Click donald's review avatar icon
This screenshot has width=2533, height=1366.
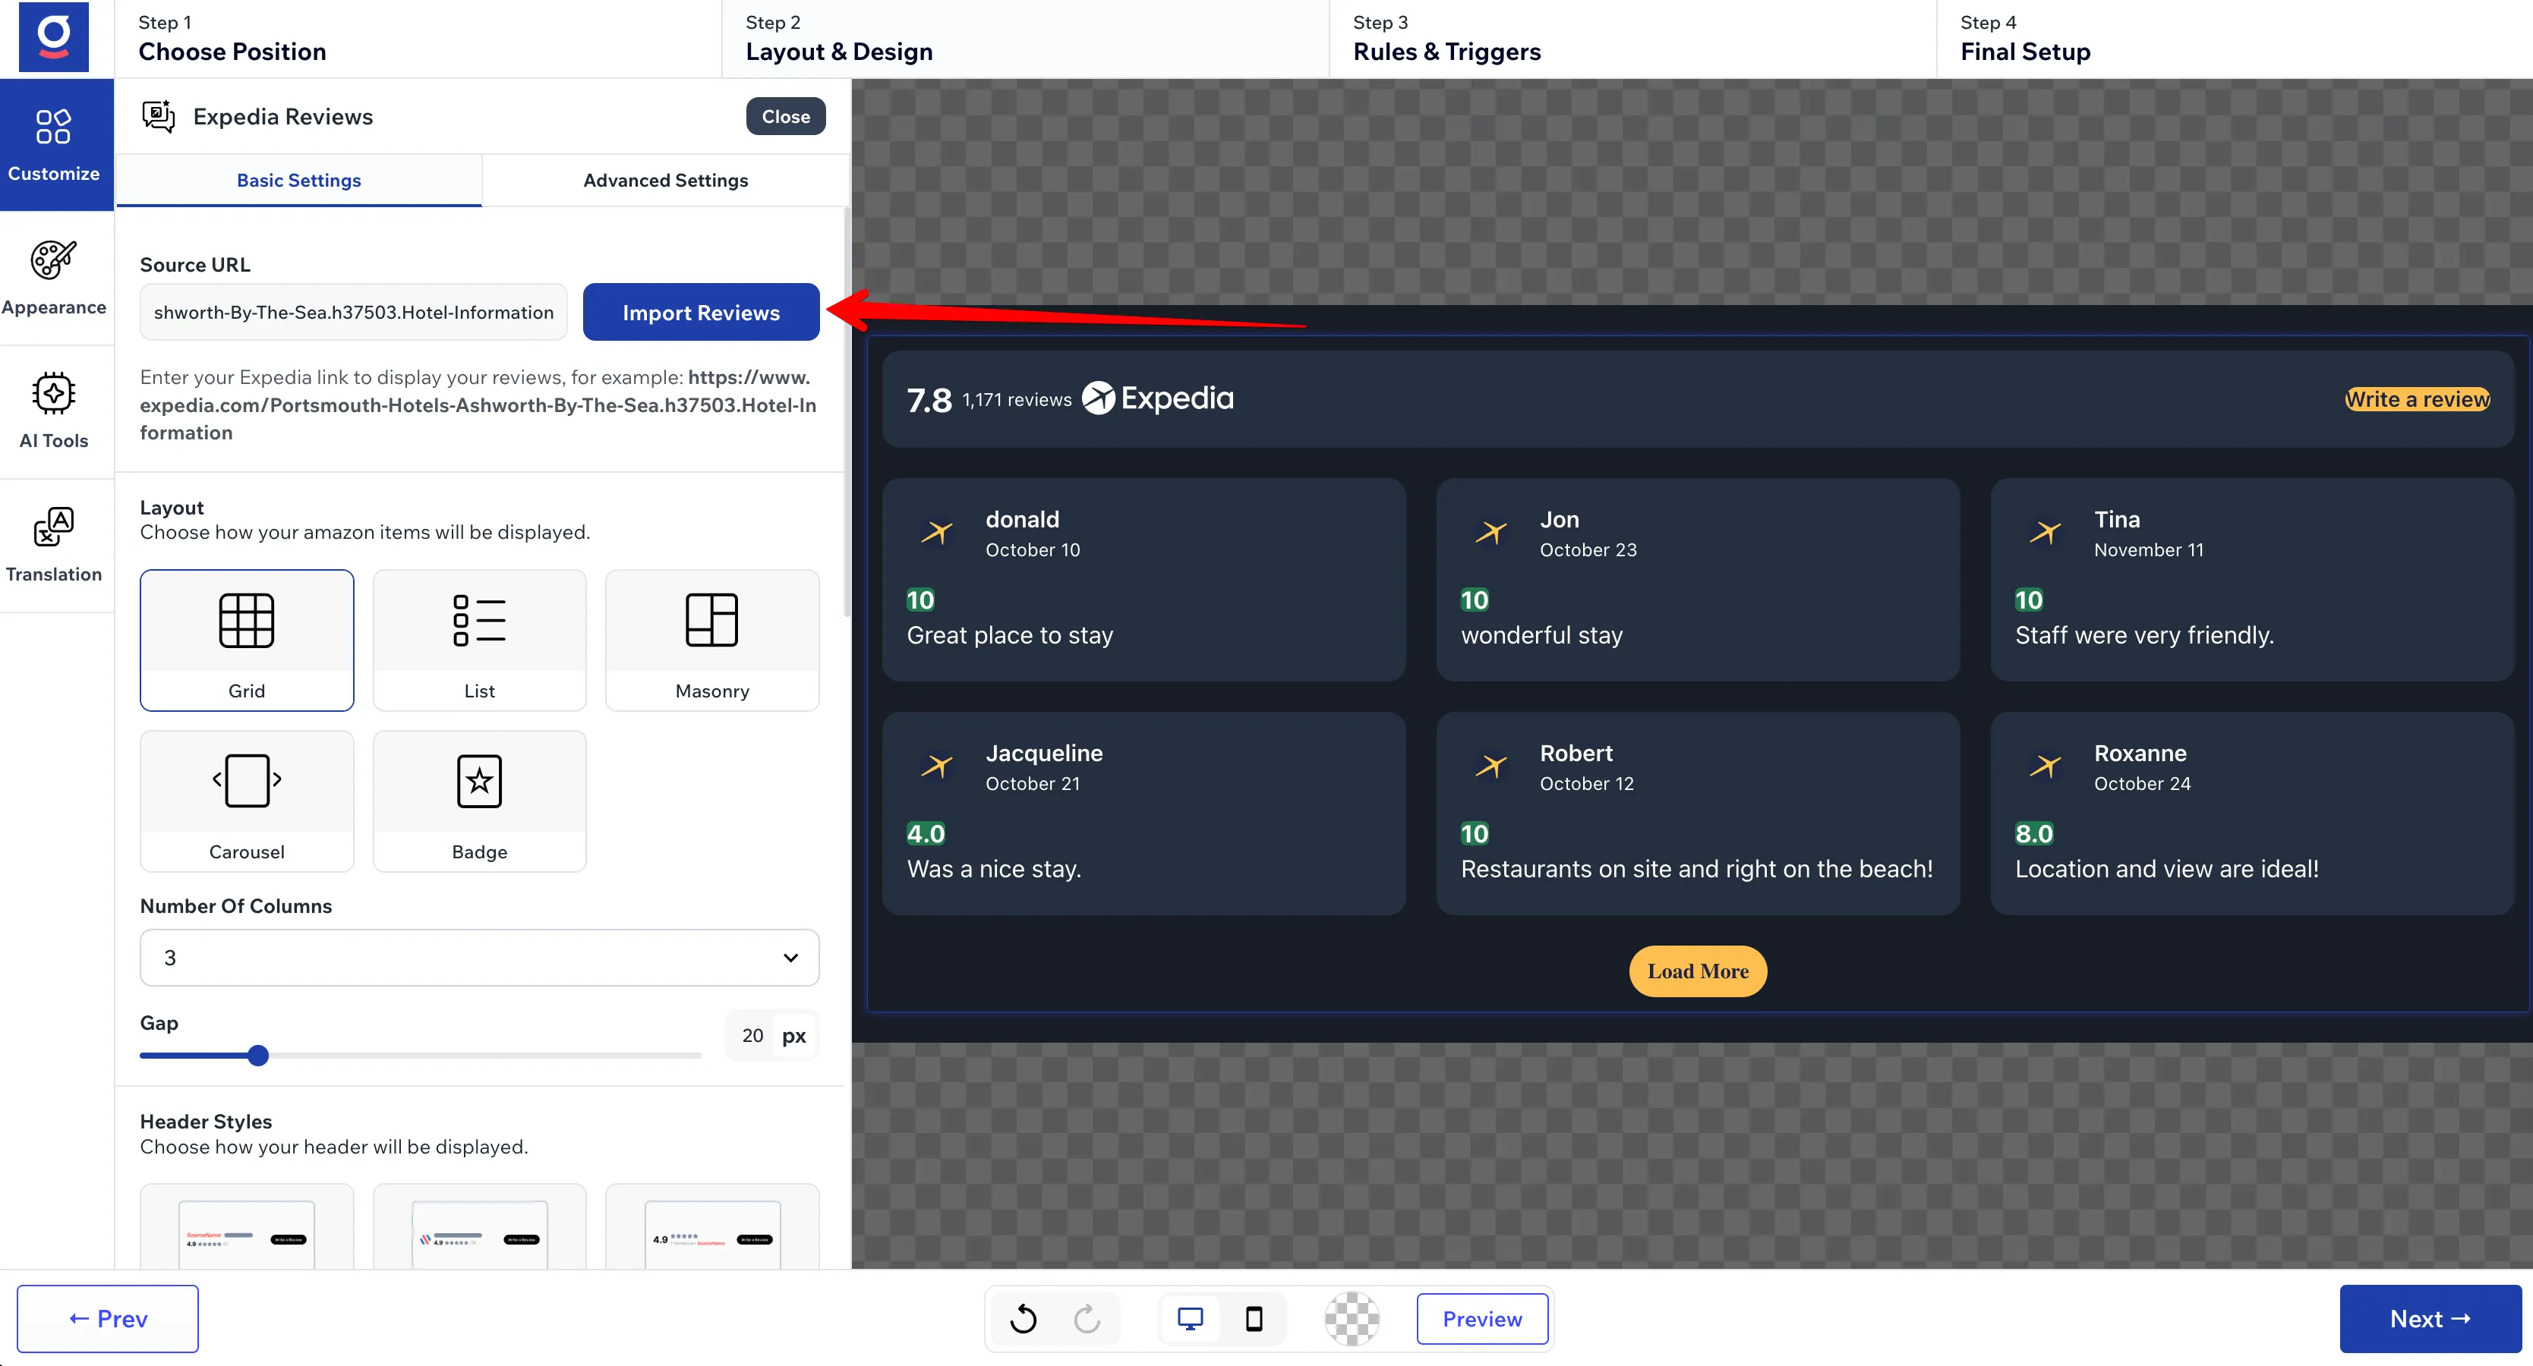click(x=937, y=532)
